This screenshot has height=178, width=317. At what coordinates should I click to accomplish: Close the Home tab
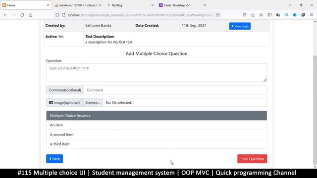pyautogui.click(x=48, y=5)
